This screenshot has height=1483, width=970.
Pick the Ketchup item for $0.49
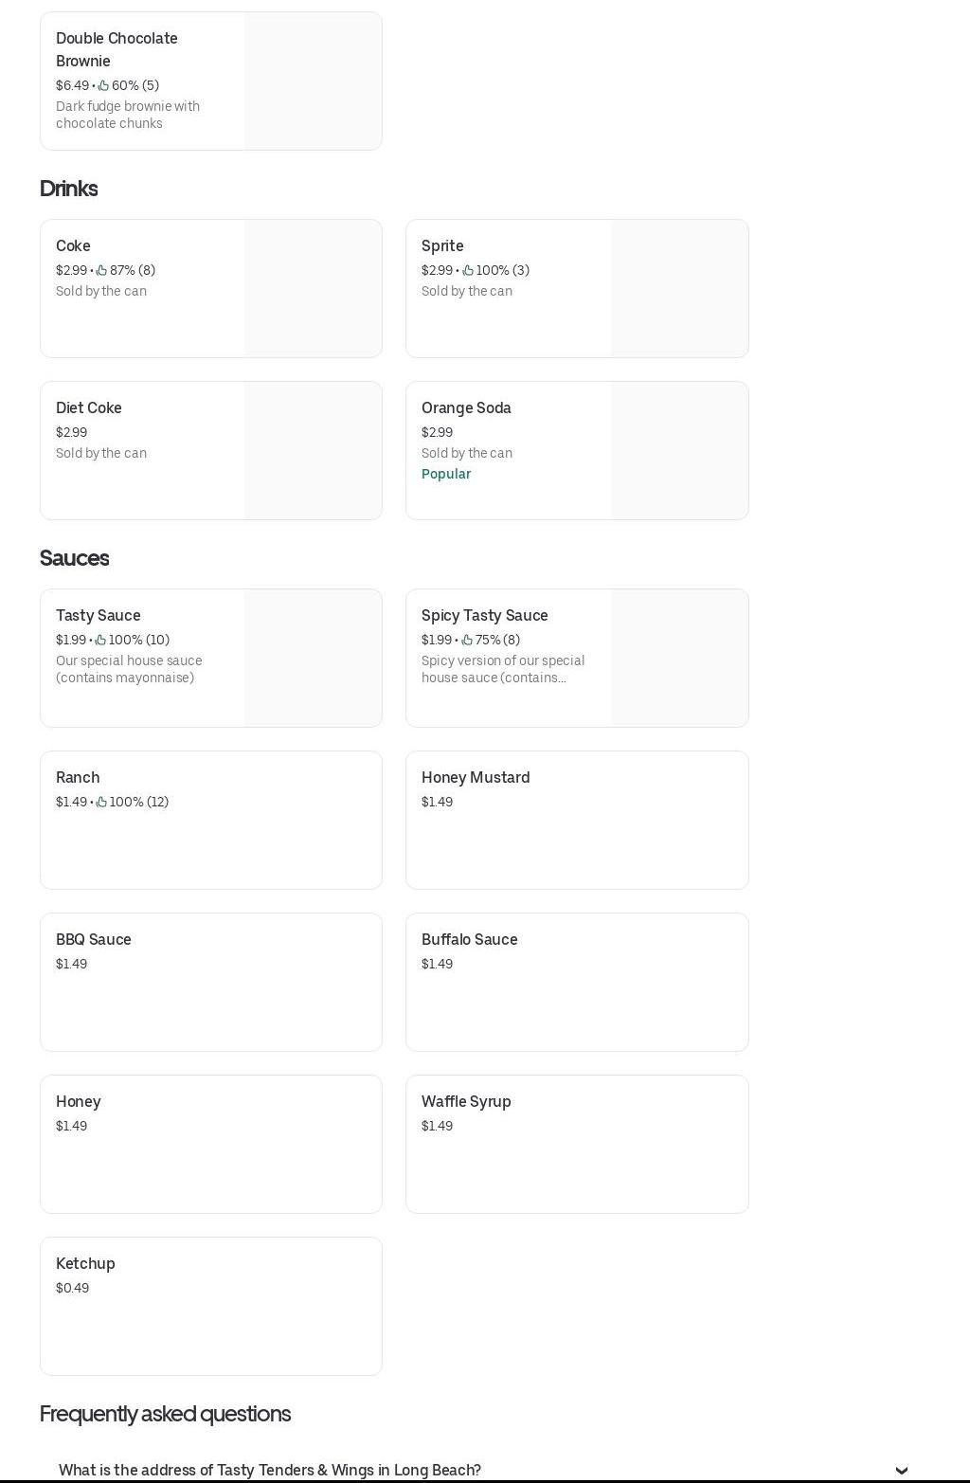pos(210,1306)
